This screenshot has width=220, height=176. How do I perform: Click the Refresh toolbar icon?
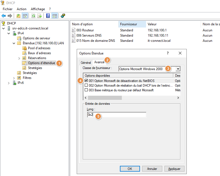click(x=33, y=16)
